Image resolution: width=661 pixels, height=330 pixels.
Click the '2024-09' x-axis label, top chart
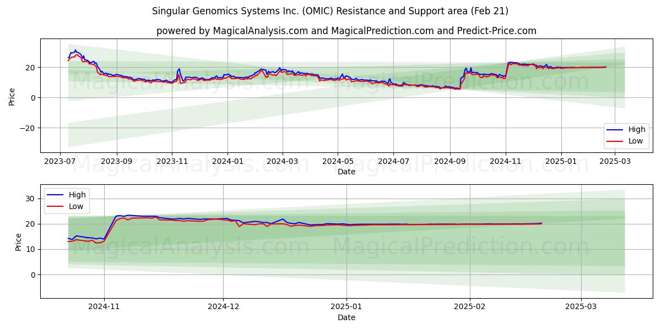point(450,161)
